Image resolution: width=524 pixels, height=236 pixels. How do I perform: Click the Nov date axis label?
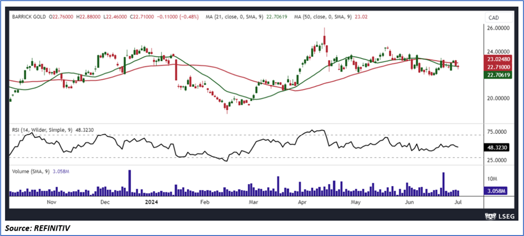pos(51,202)
